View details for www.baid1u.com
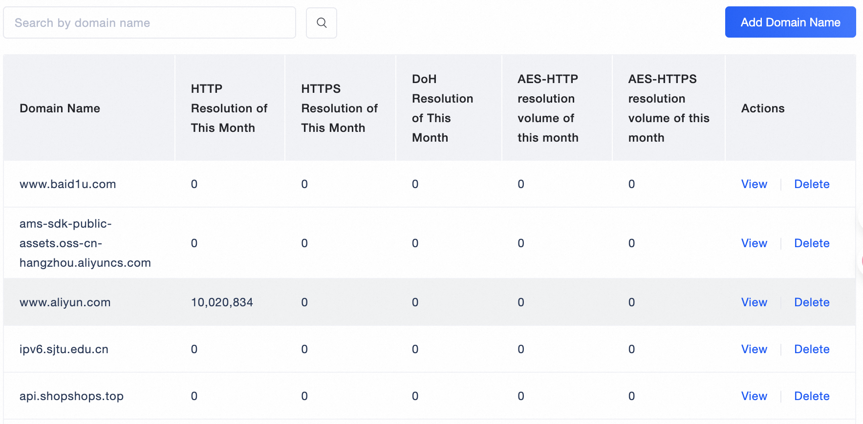This screenshot has width=863, height=424. point(754,184)
